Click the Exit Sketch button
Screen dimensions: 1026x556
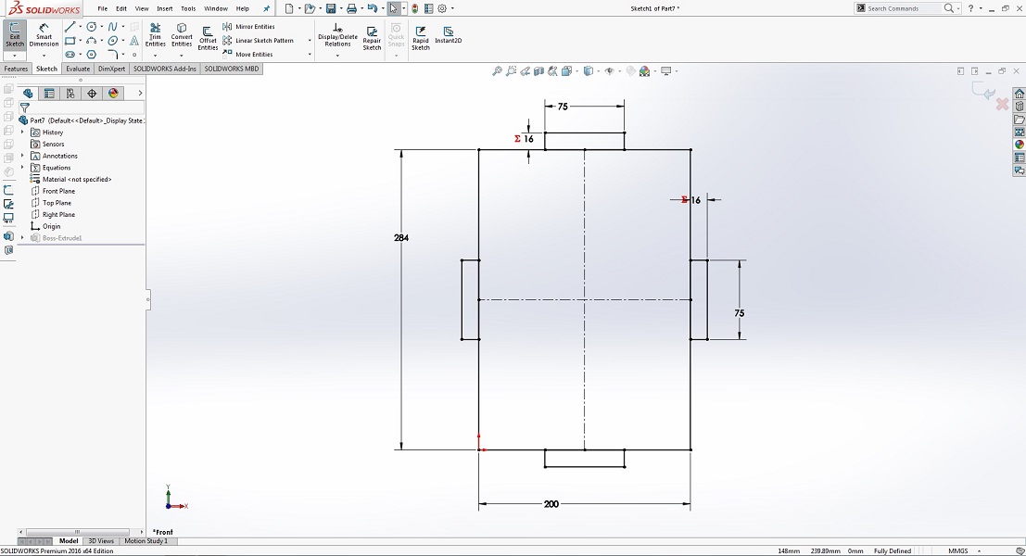(x=15, y=35)
